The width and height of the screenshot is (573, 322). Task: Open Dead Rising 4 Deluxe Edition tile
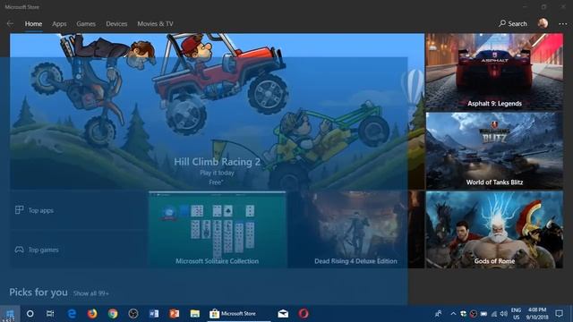click(355, 230)
